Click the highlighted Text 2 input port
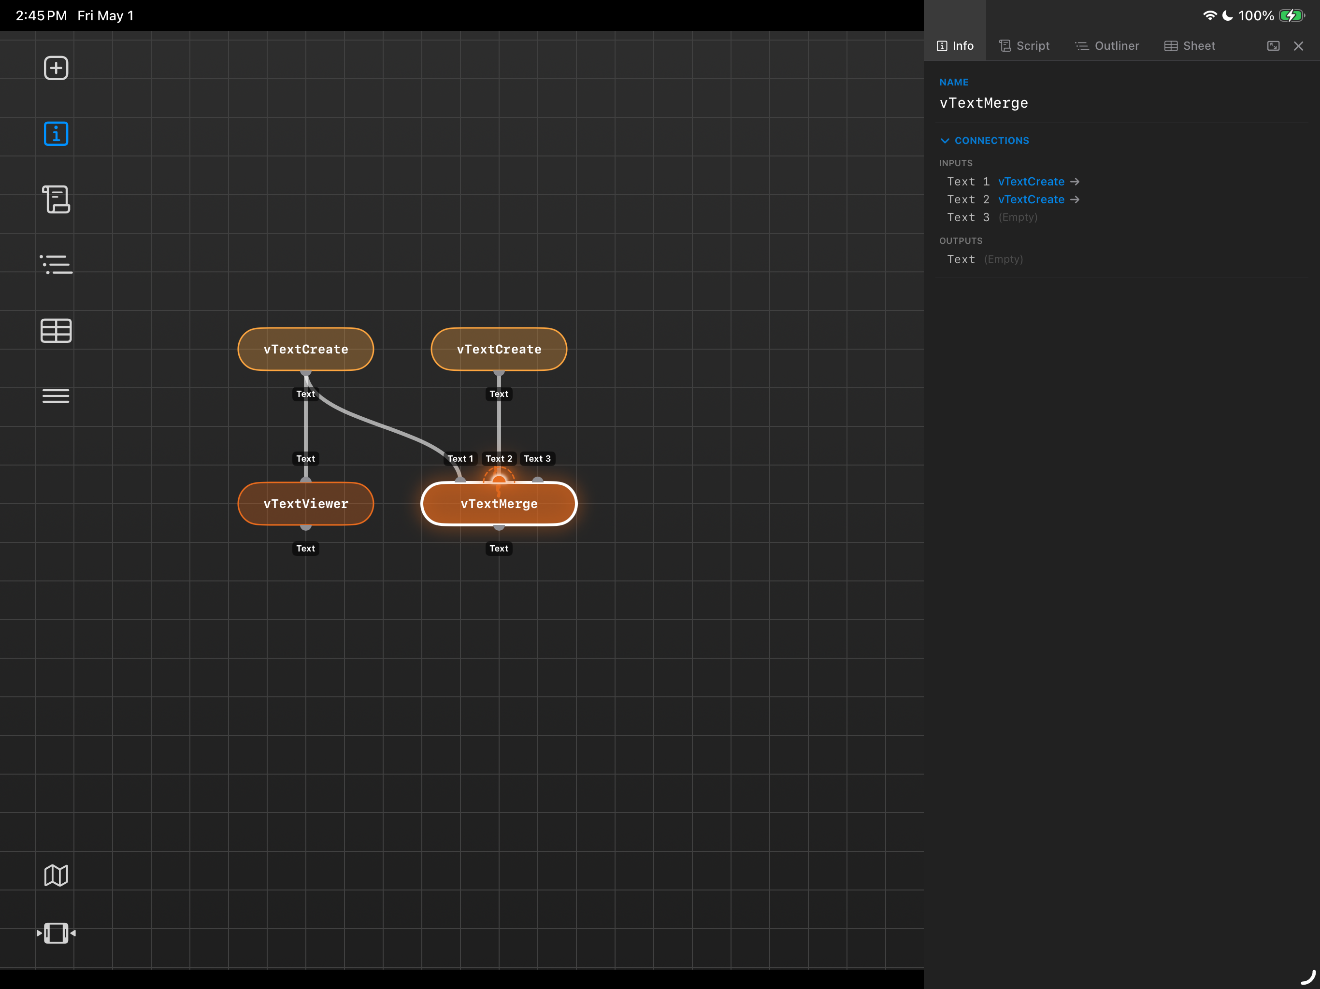 tap(499, 480)
